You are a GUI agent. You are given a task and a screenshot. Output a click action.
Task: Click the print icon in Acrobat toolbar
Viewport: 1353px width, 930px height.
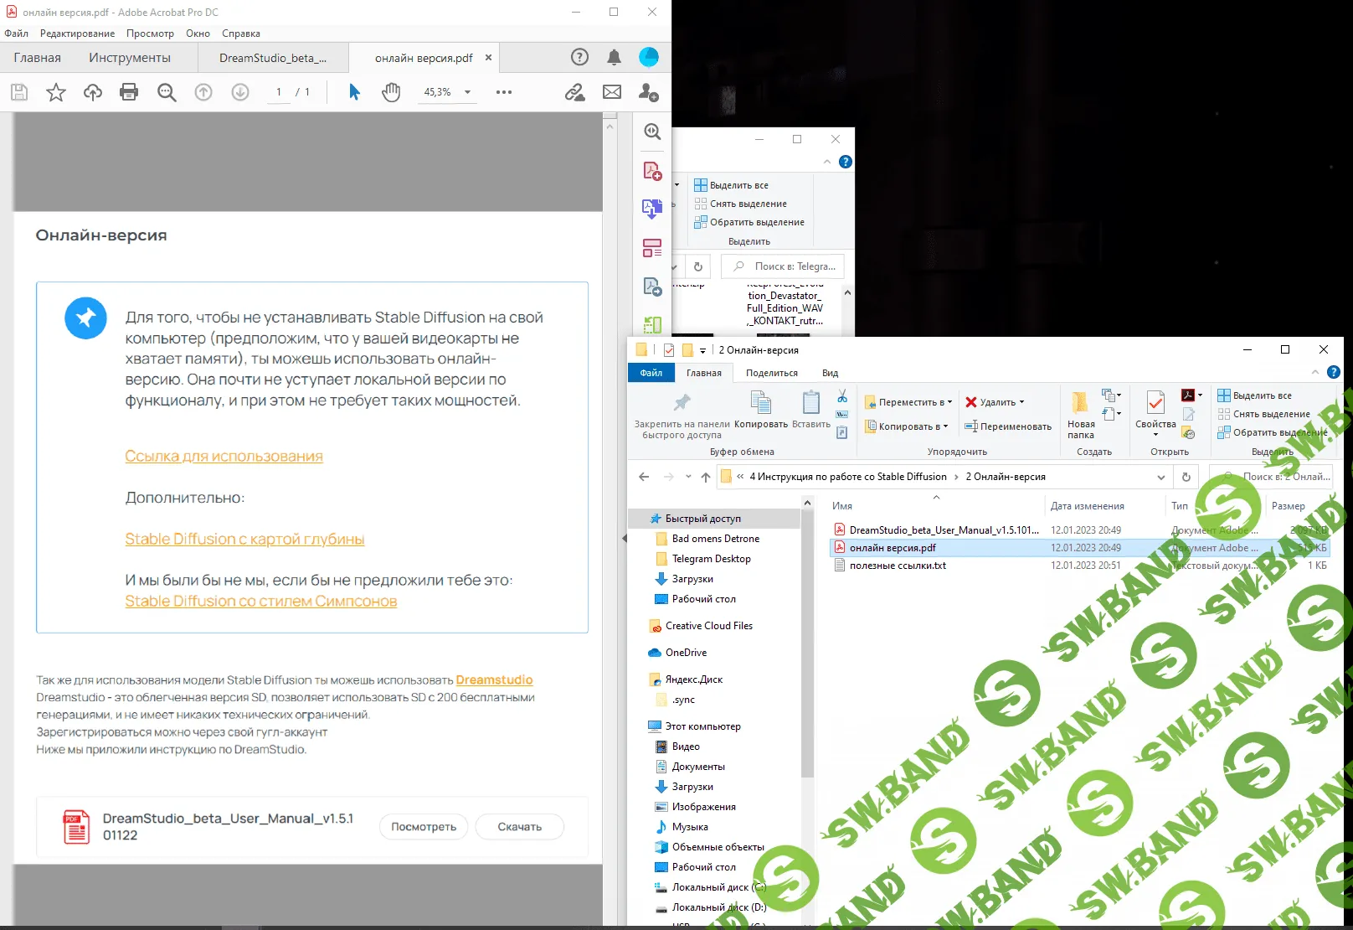(129, 92)
